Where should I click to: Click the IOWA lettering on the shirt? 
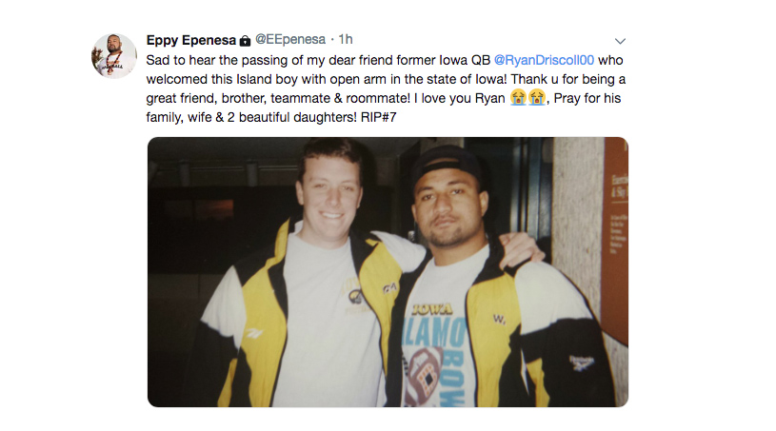pos(433,309)
